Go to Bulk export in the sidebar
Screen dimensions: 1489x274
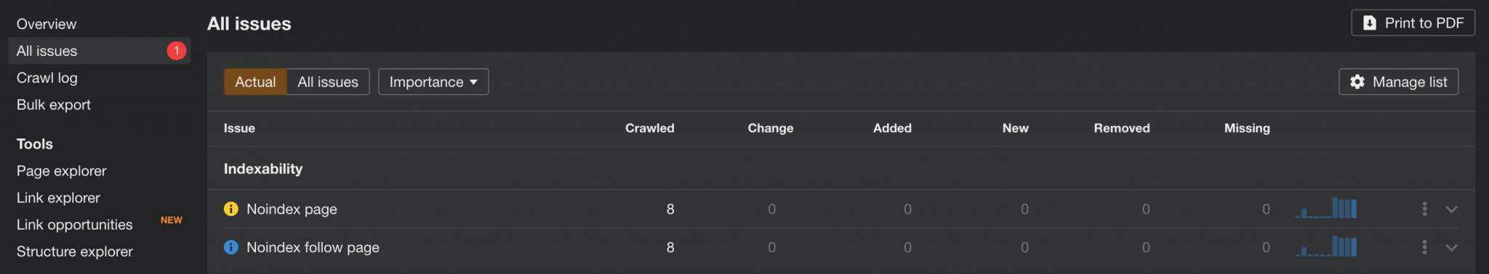coord(54,104)
